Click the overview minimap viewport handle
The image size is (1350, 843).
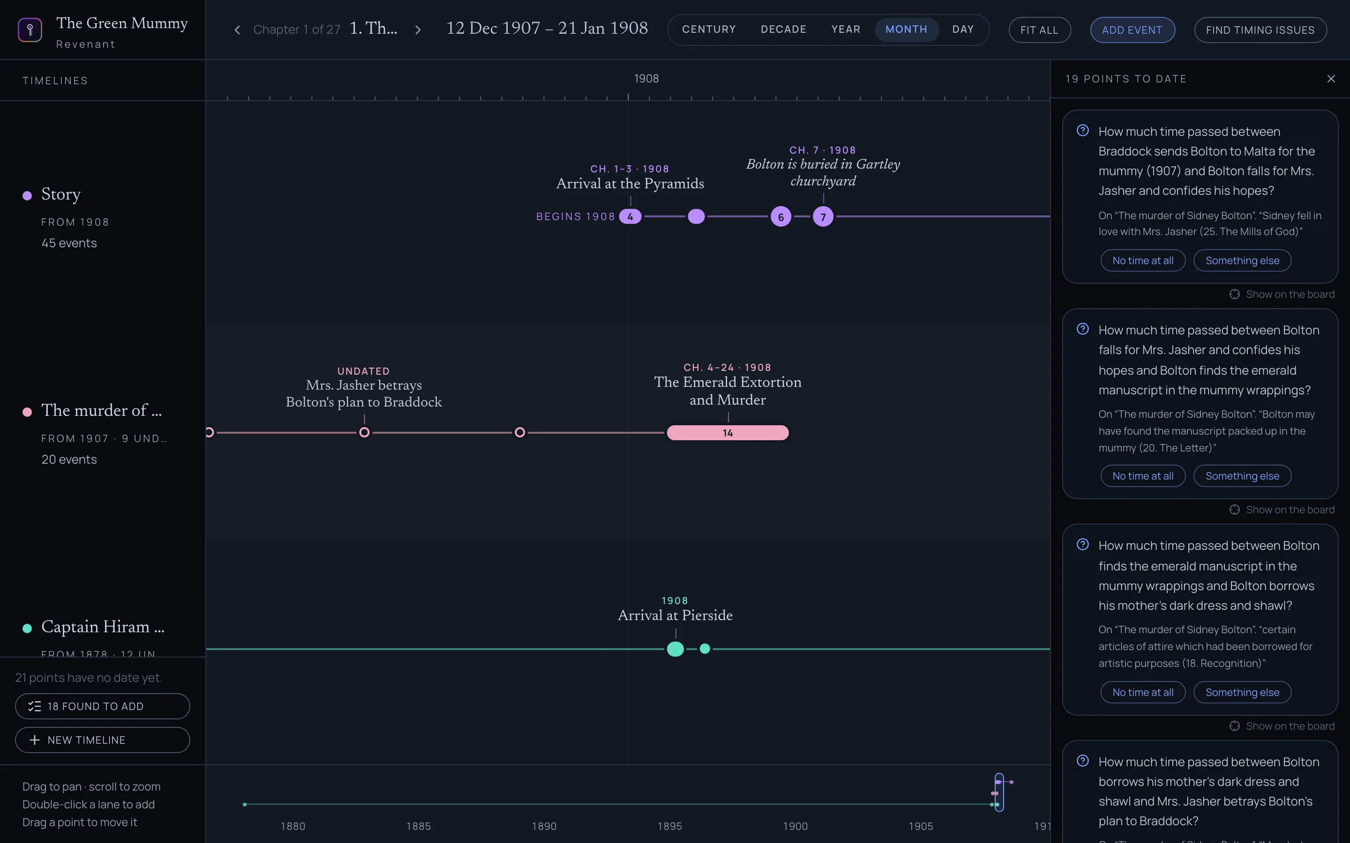999,792
